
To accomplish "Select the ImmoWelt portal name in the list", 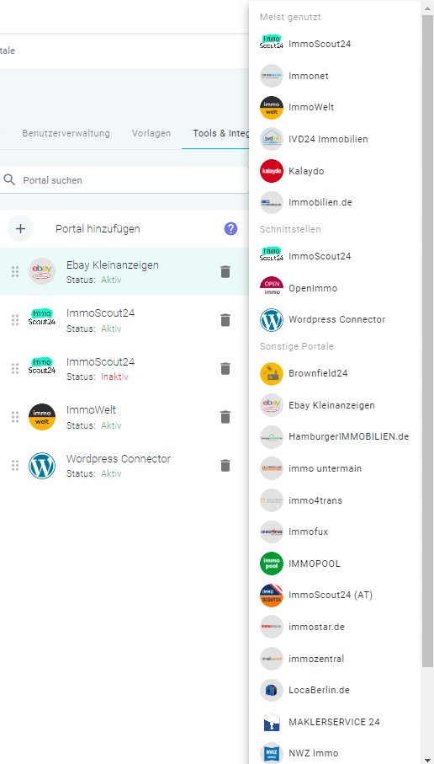I will click(x=91, y=410).
